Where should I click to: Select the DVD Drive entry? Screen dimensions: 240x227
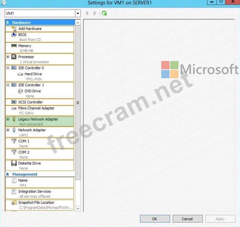39,93
